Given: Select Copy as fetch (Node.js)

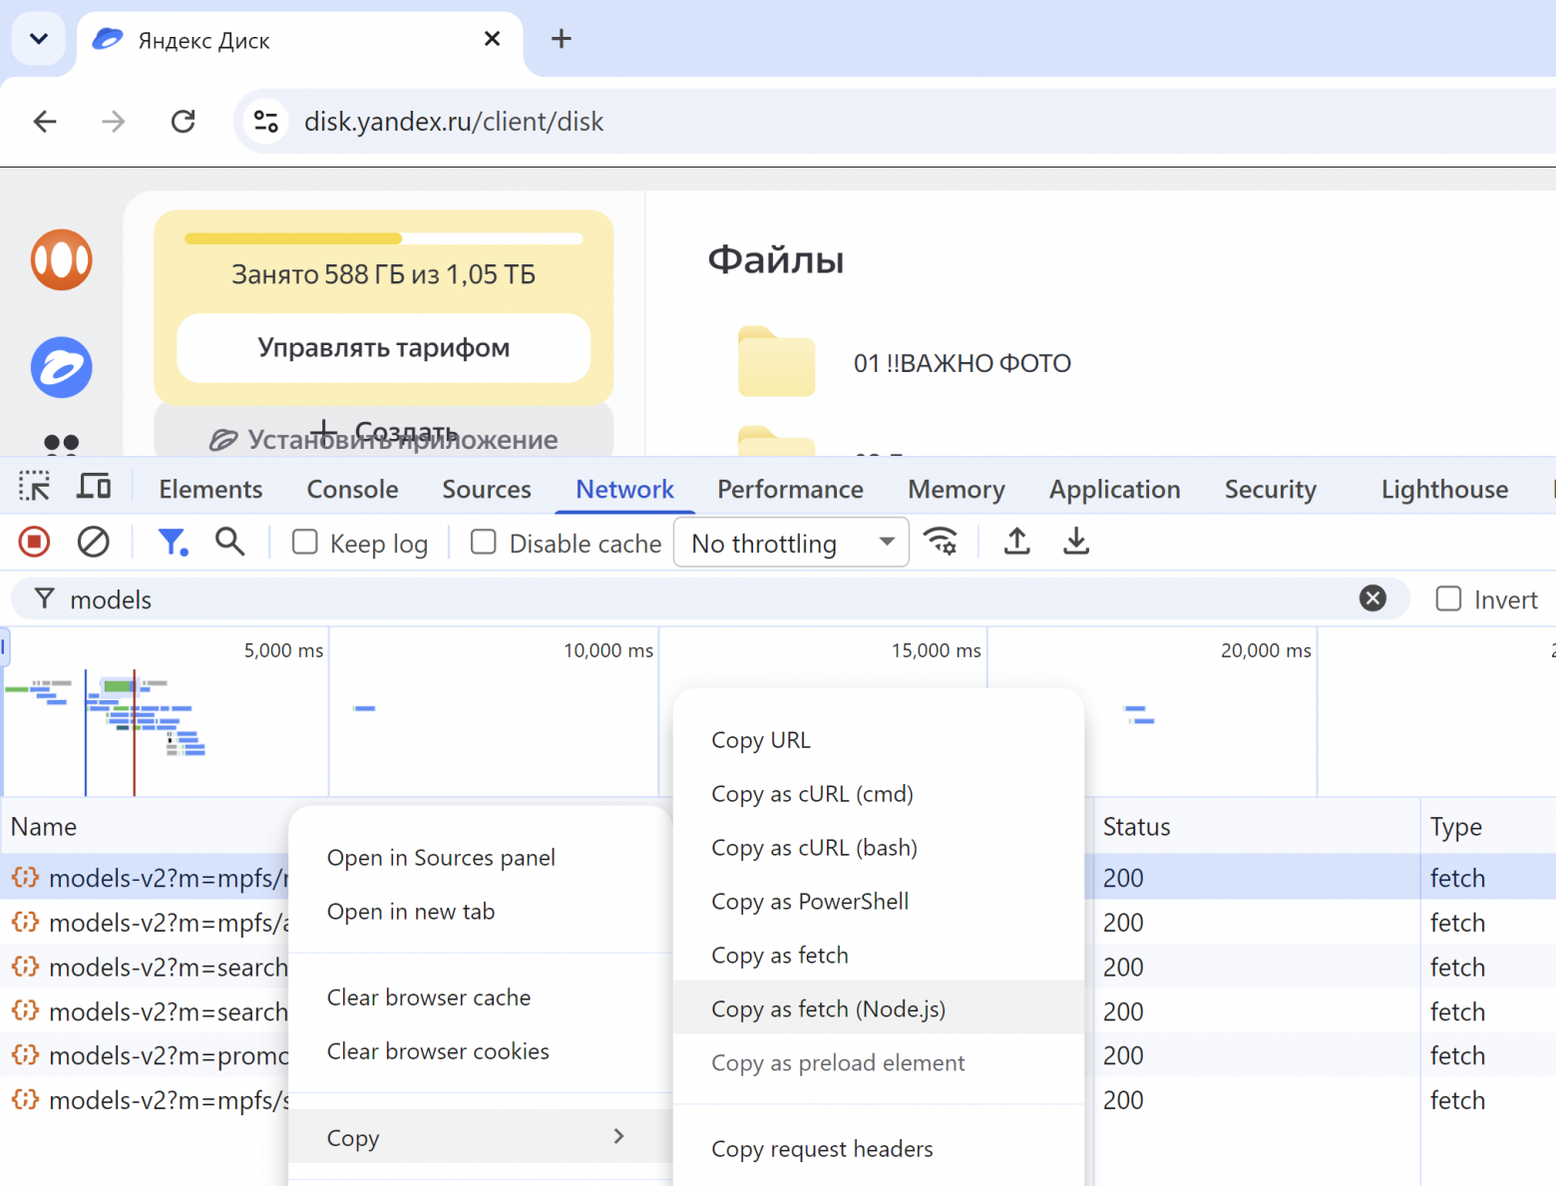Looking at the screenshot, I should (879, 1009).
